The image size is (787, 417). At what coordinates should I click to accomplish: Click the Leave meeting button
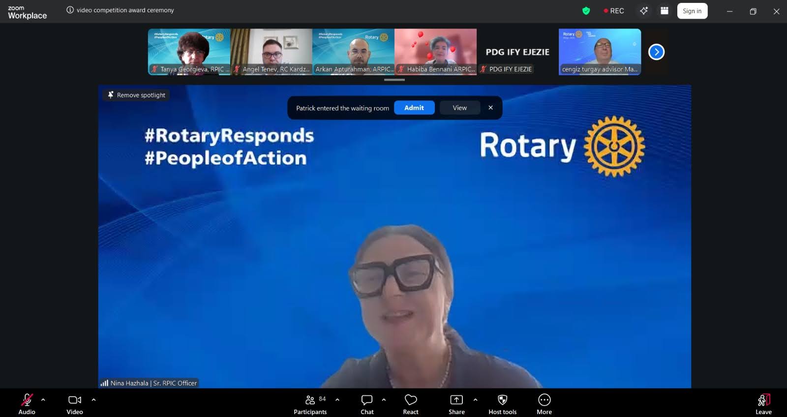coord(763,404)
